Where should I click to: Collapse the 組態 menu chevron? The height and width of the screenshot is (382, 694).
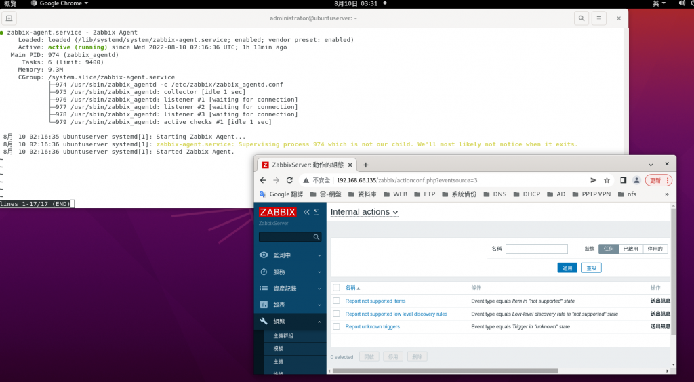[319, 322]
